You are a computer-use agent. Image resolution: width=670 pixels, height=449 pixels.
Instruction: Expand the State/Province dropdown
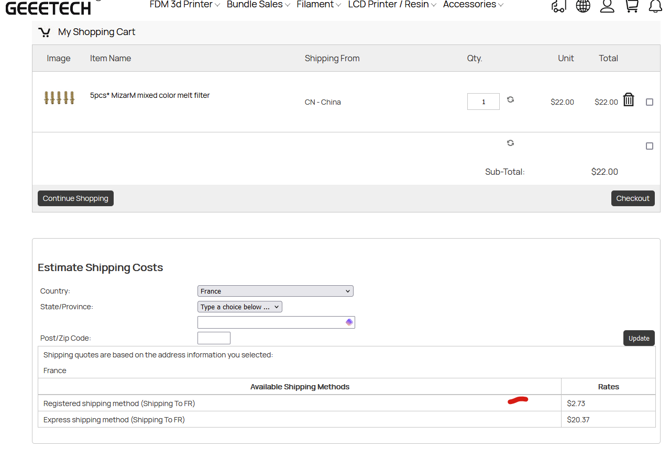[x=240, y=307]
